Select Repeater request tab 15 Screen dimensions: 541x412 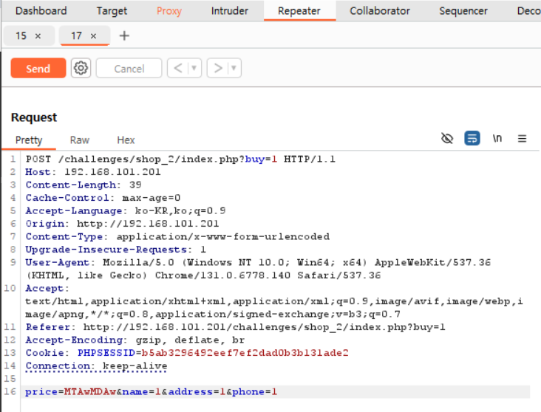coord(21,35)
